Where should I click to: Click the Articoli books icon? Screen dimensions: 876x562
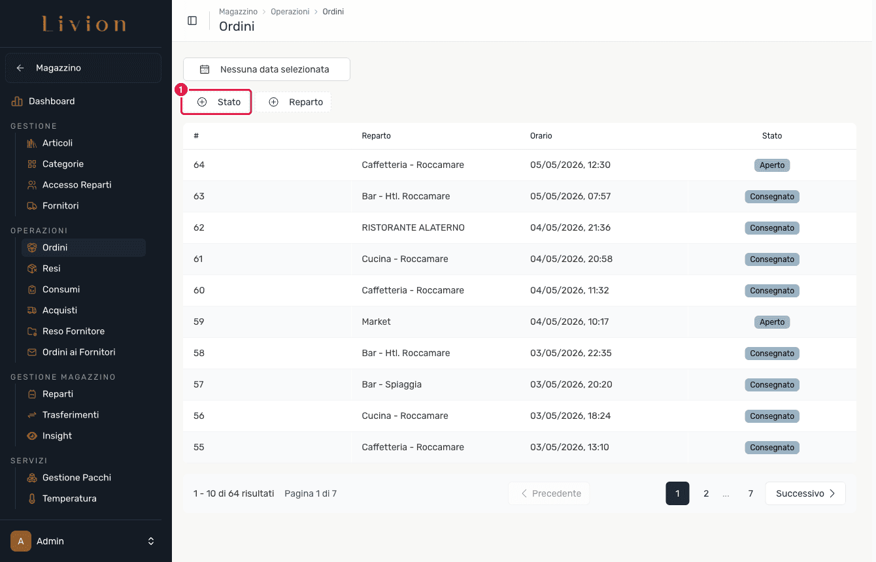pyautogui.click(x=31, y=143)
